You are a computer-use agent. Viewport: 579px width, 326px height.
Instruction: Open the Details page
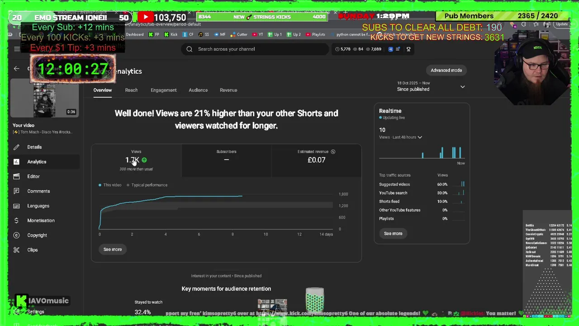pos(34,147)
